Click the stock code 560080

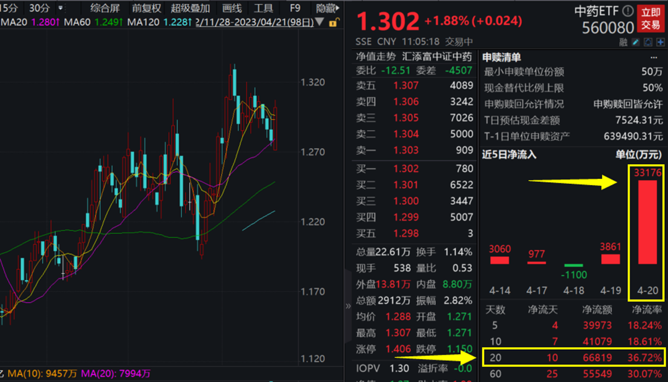coord(608,28)
